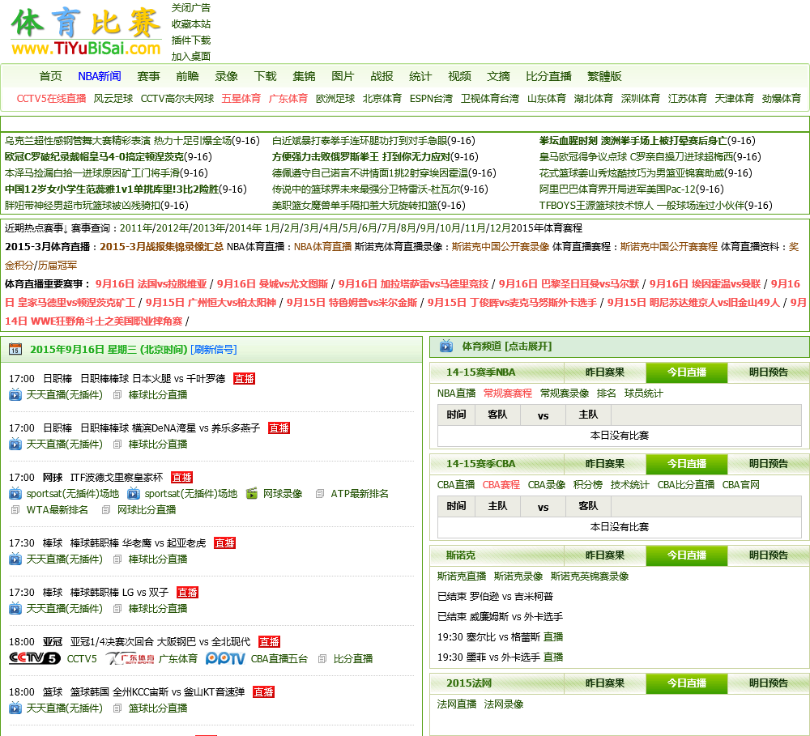This screenshot has height=736, width=810.
Task: Click the document icon beside 横滨DeNA湾星 棒球比分直播
Action: coord(117,445)
